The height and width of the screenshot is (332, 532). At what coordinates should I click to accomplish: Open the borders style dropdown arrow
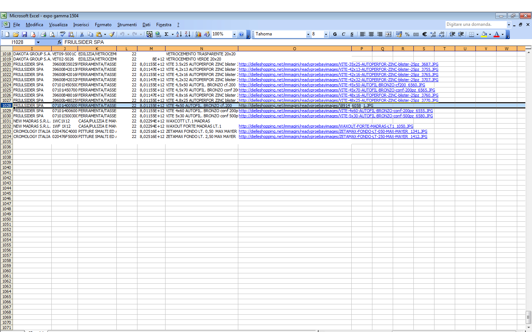click(x=477, y=34)
